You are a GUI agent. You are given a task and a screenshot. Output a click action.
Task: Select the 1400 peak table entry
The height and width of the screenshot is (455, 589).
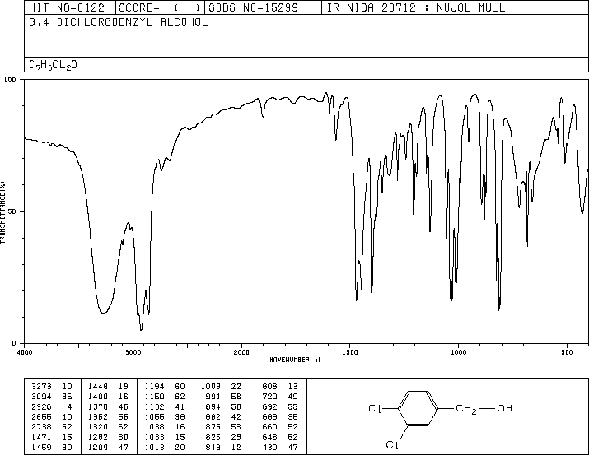click(108, 397)
